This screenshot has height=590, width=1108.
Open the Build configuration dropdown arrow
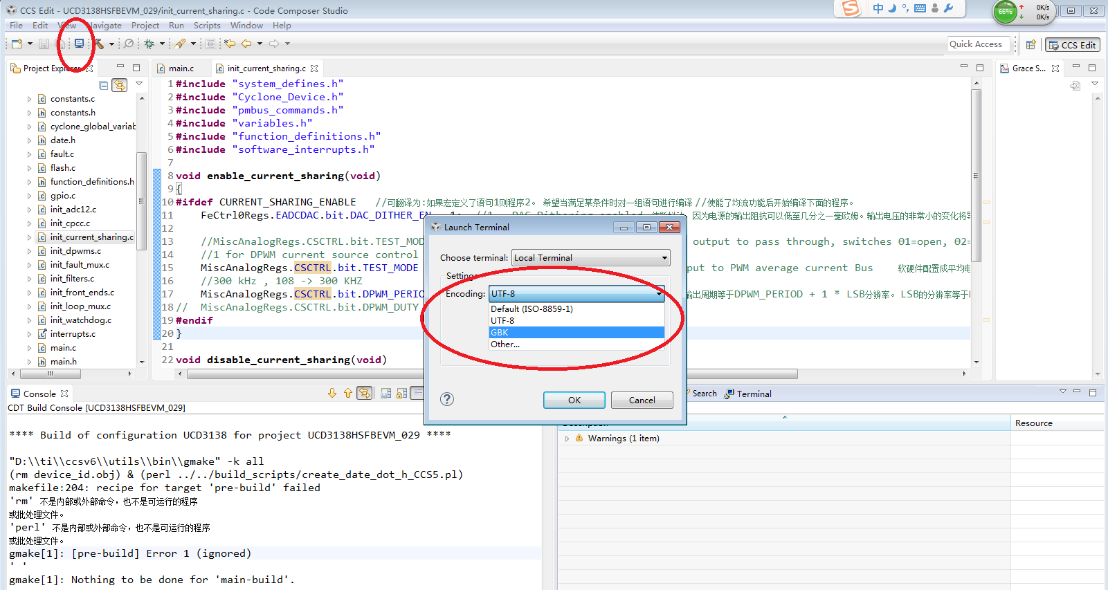pos(111,44)
